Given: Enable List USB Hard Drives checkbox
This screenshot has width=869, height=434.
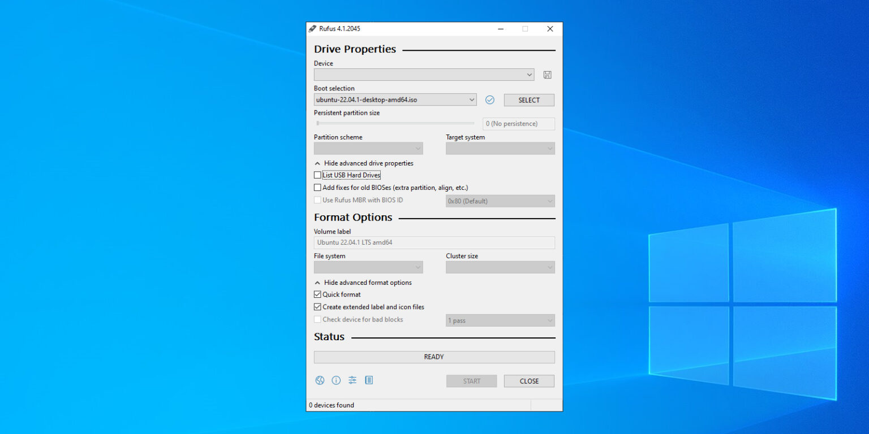Looking at the screenshot, I should tap(317, 175).
